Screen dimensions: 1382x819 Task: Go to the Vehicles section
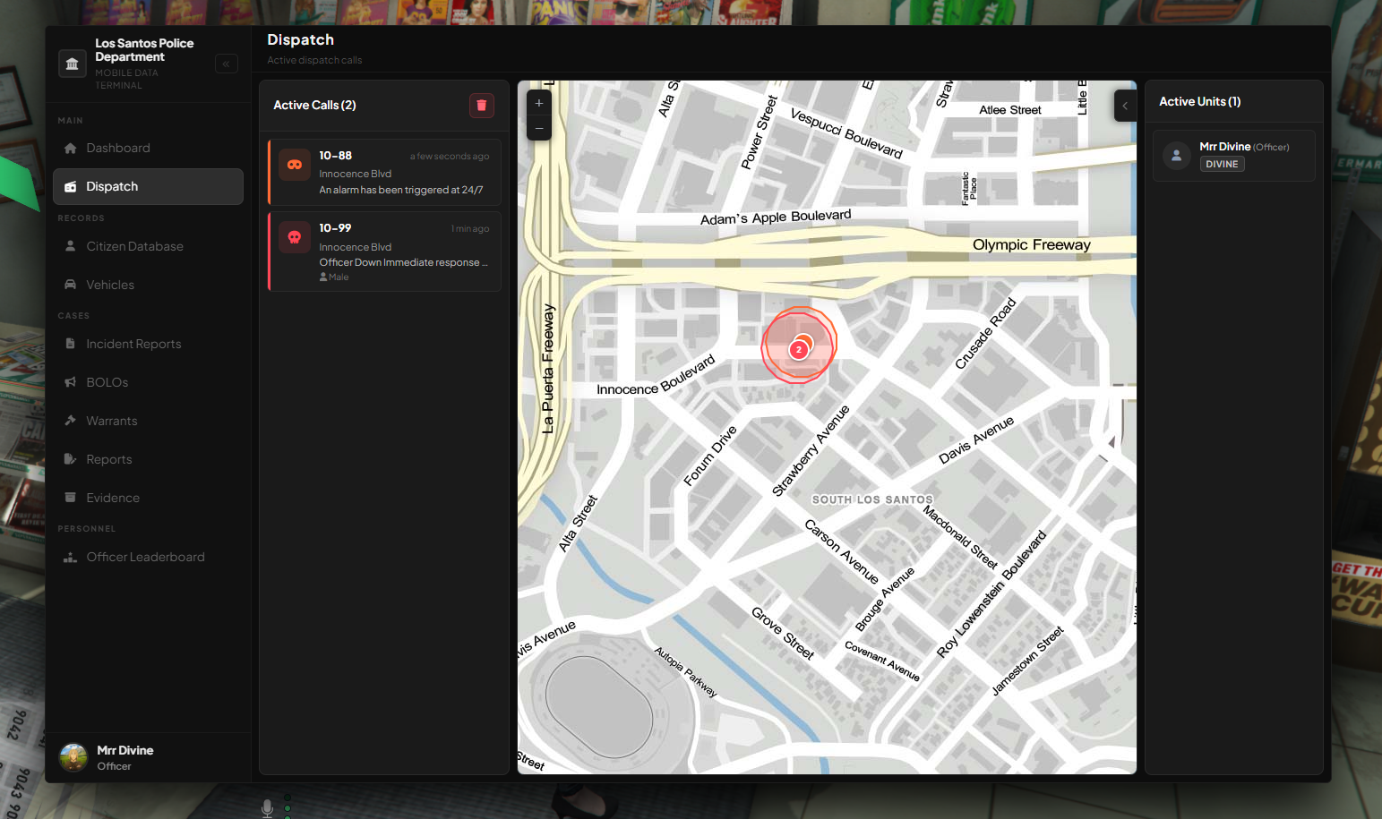[x=148, y=285]
